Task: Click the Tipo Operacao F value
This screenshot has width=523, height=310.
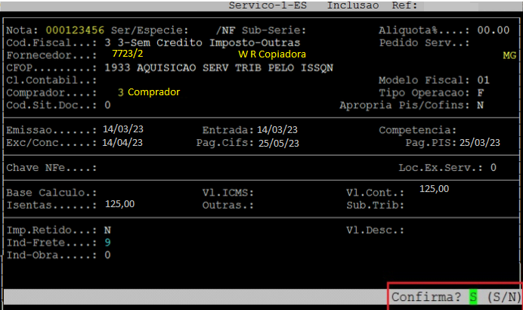Action: (481, 91)
